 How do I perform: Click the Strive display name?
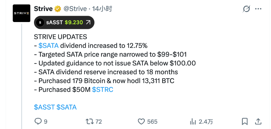point(43,9)
